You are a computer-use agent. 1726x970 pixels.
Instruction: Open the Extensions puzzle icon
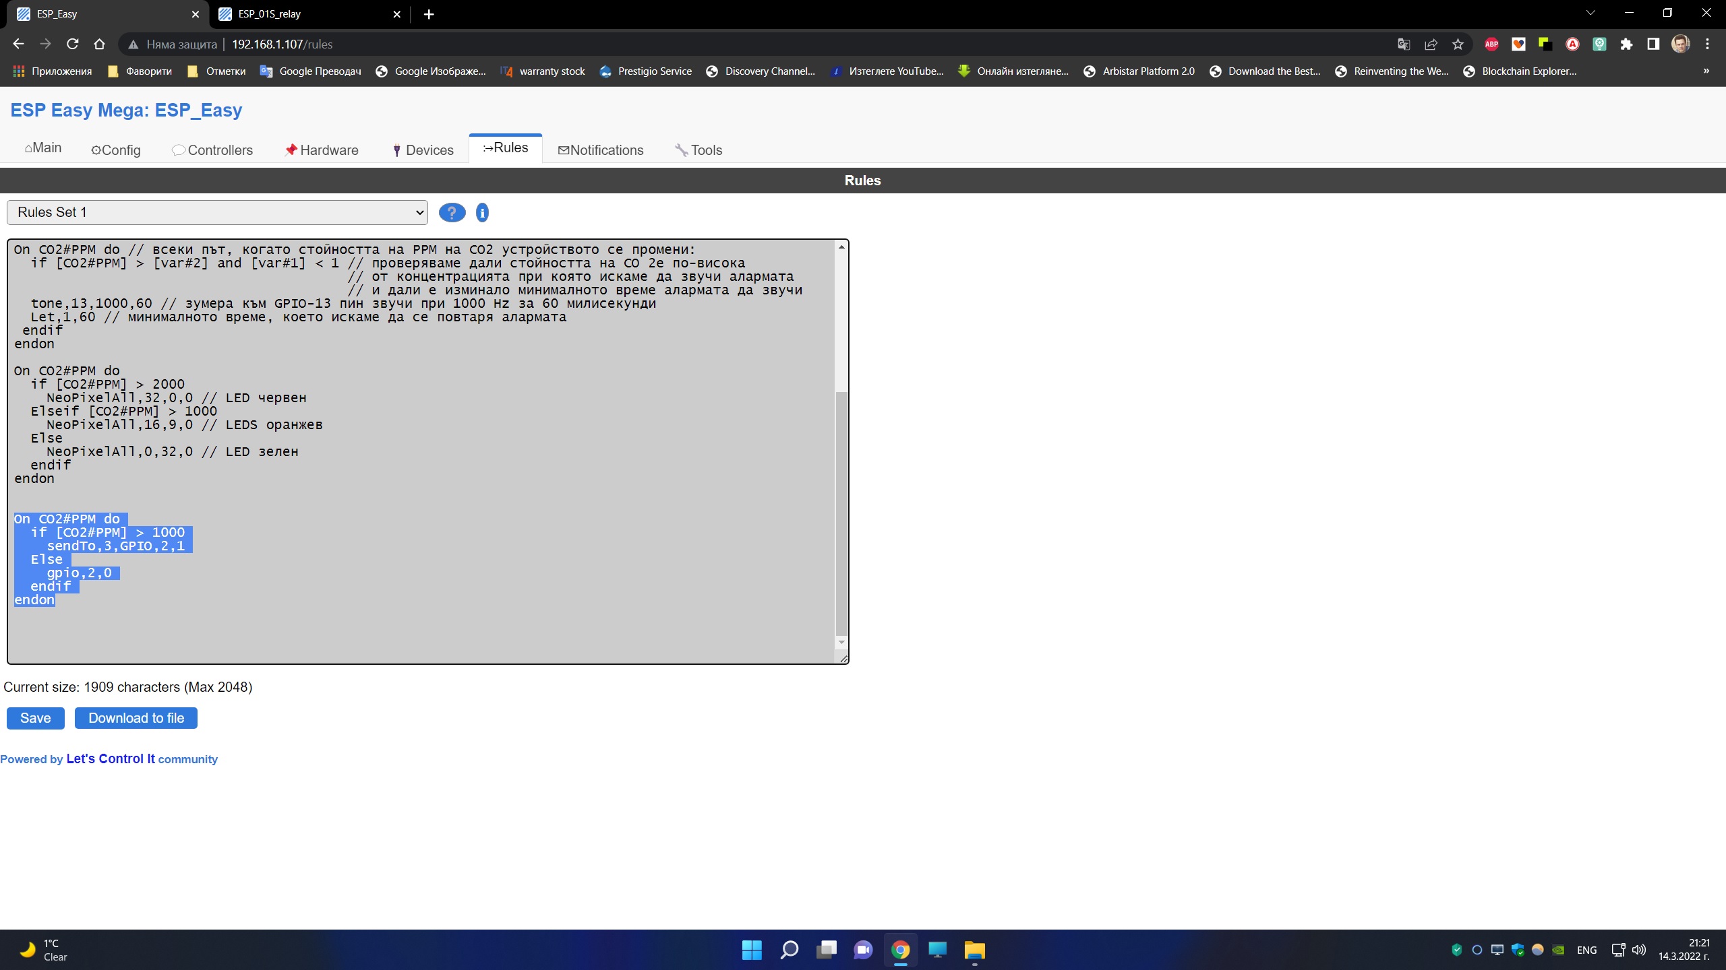pyautogui.click(x=1626, y=44)
